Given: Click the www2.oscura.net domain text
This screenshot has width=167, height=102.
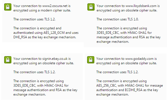Looking at the screenshot, I should point(55,6).
